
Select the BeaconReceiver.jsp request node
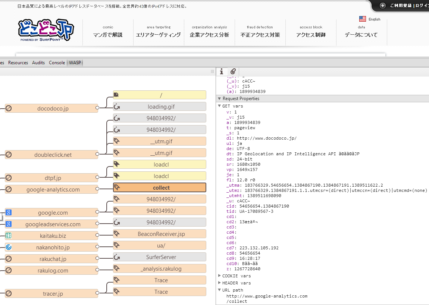[x=160, y=234]
